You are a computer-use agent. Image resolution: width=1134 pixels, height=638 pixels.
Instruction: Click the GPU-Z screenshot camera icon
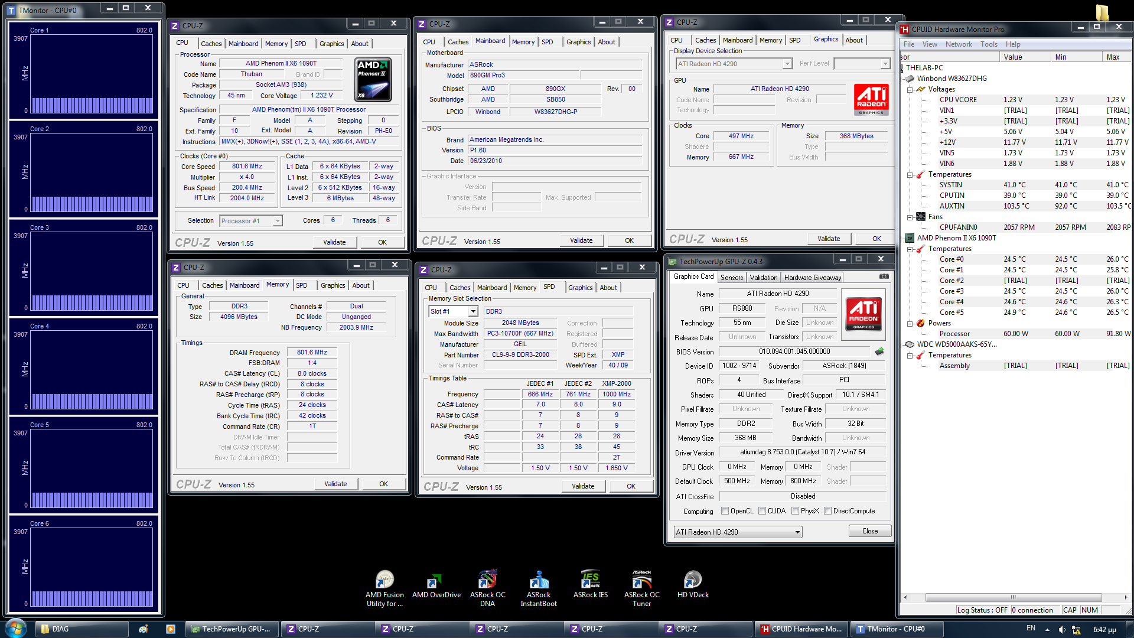tap(884, 276)
